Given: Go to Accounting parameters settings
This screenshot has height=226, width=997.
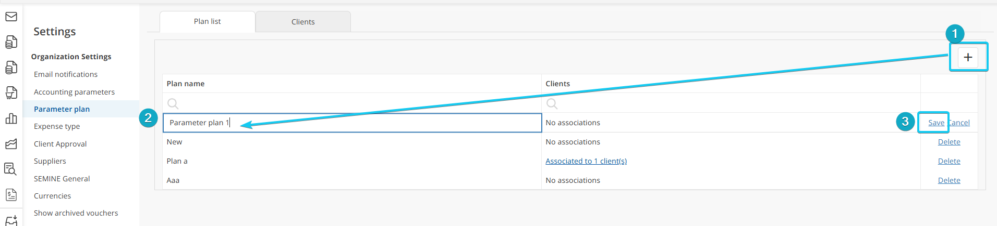Looking at the screenshot, I should coord(74,92).
